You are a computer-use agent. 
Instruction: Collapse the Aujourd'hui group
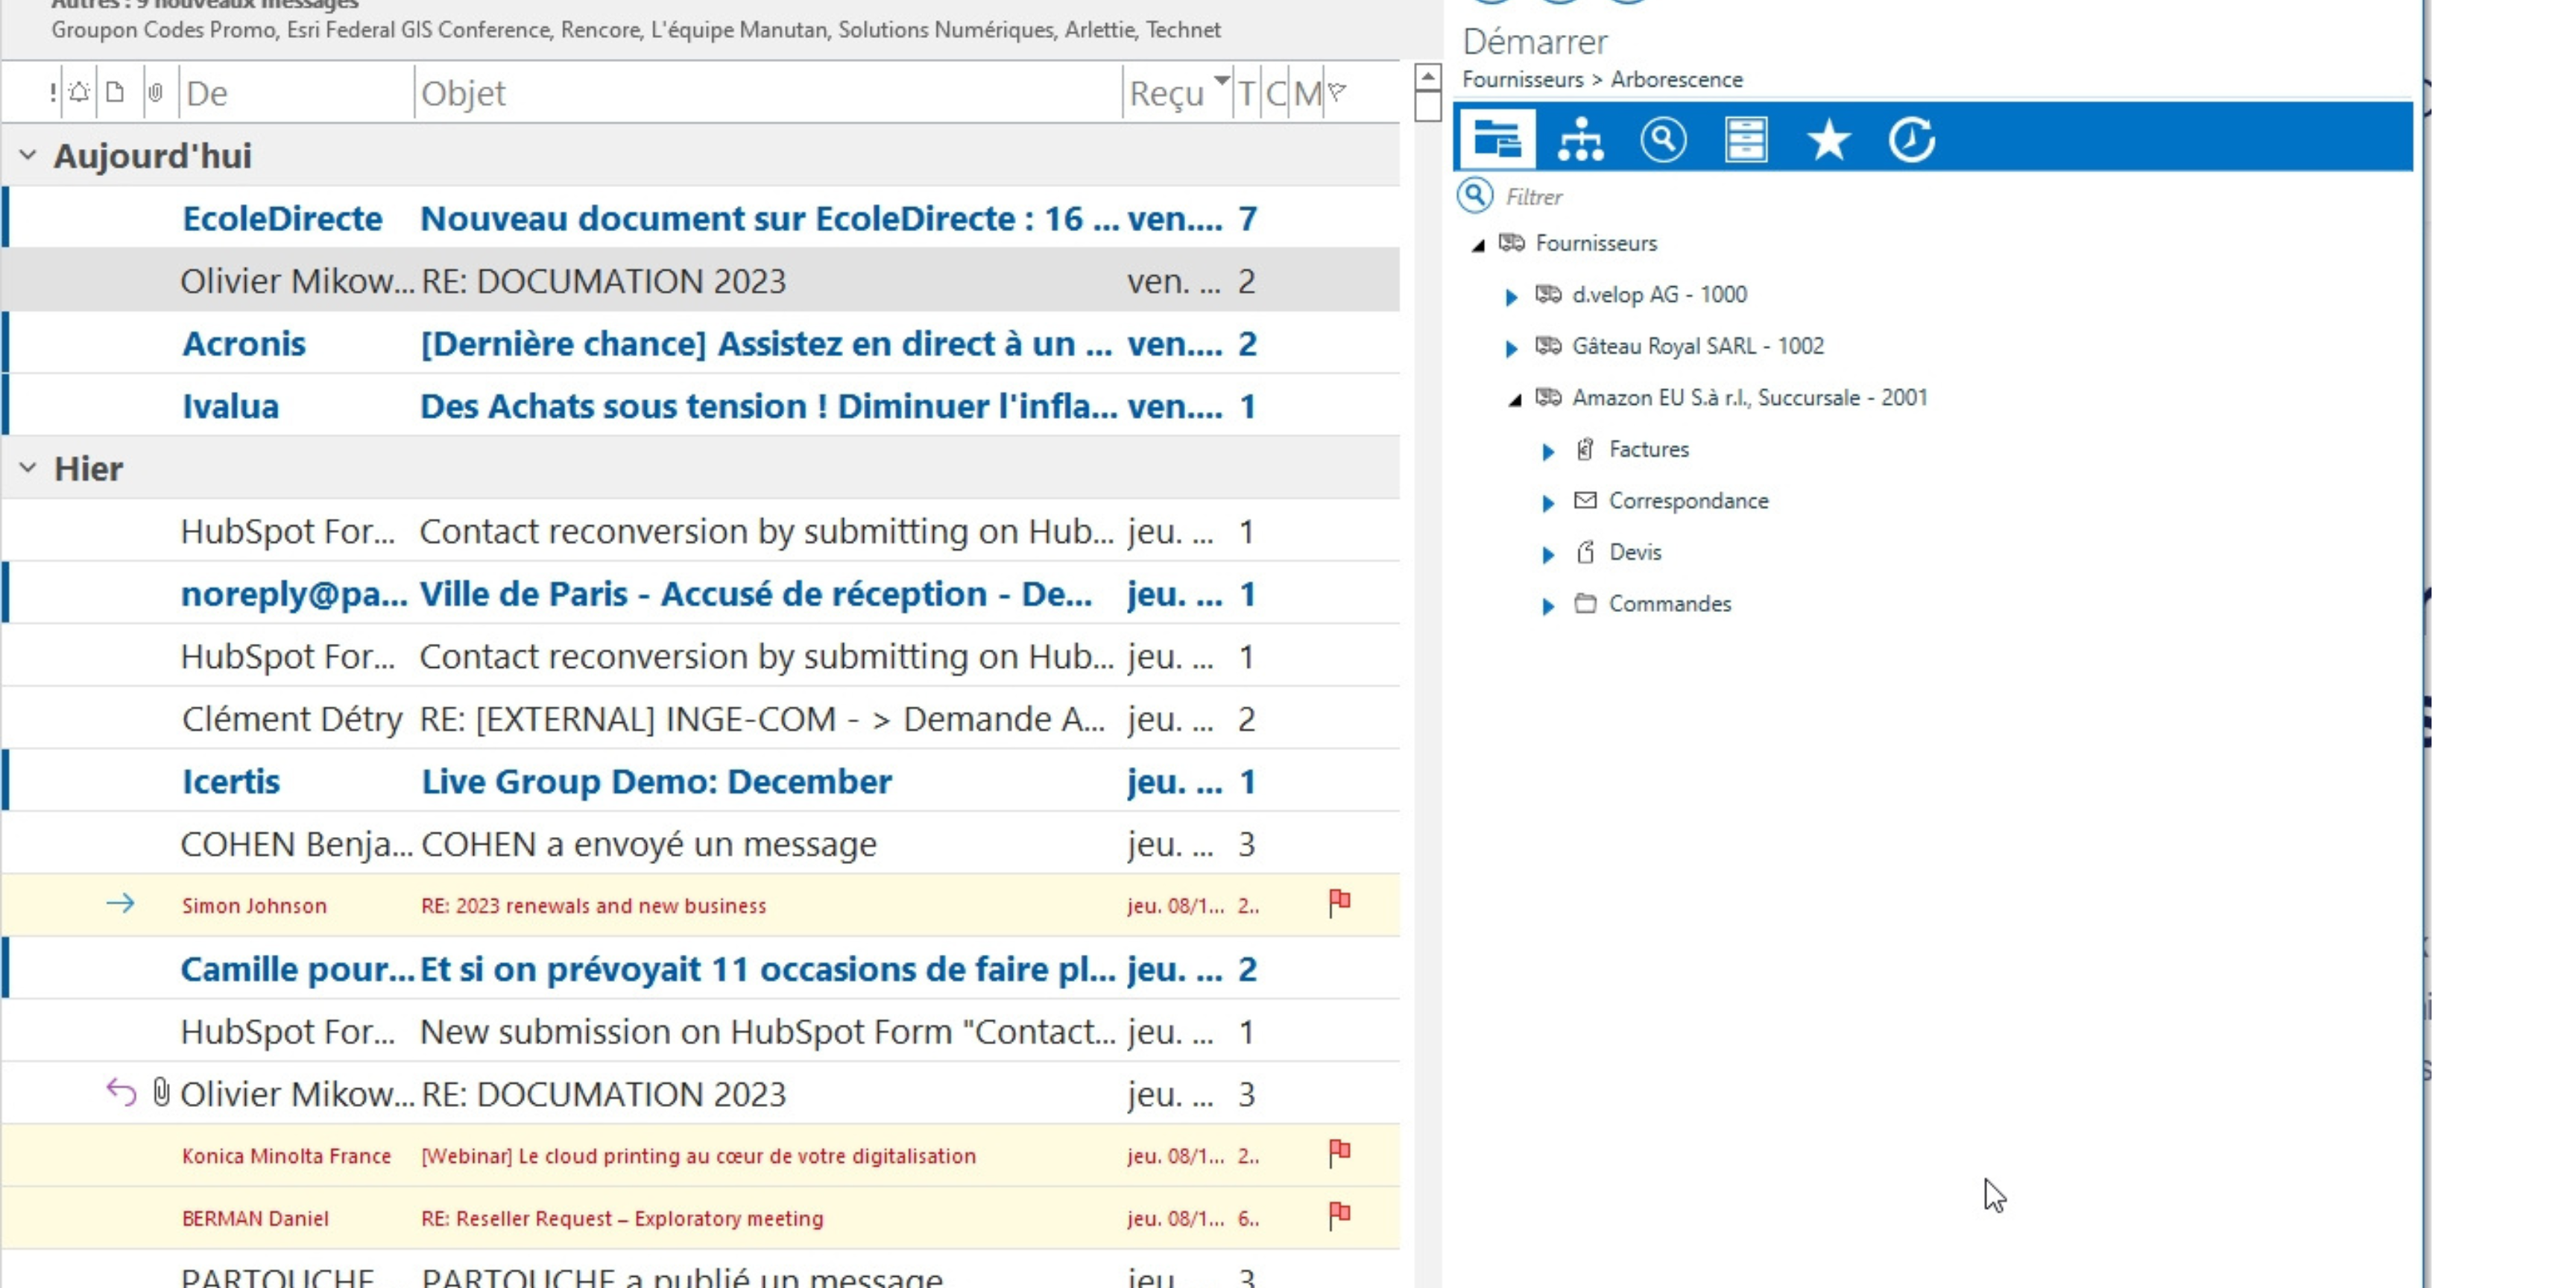(28, 155)
